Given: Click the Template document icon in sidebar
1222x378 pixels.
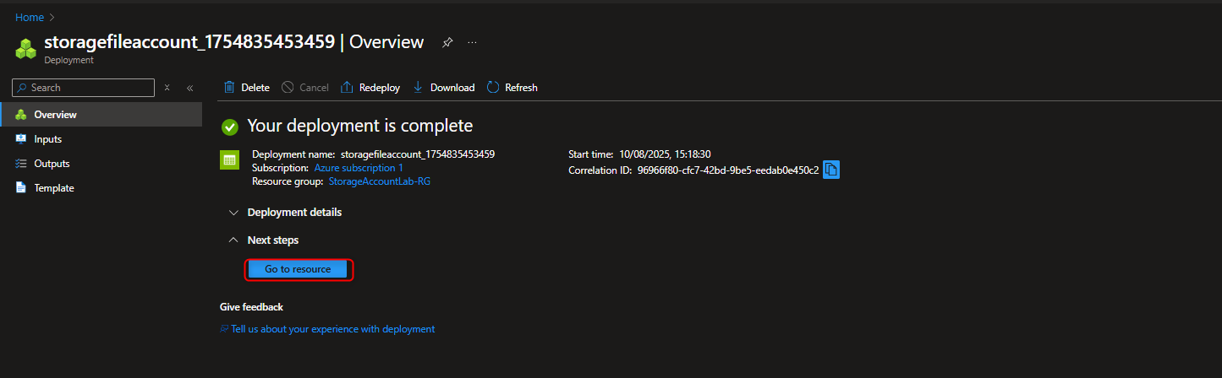Looking at the screenshot, I should [21, 188].
